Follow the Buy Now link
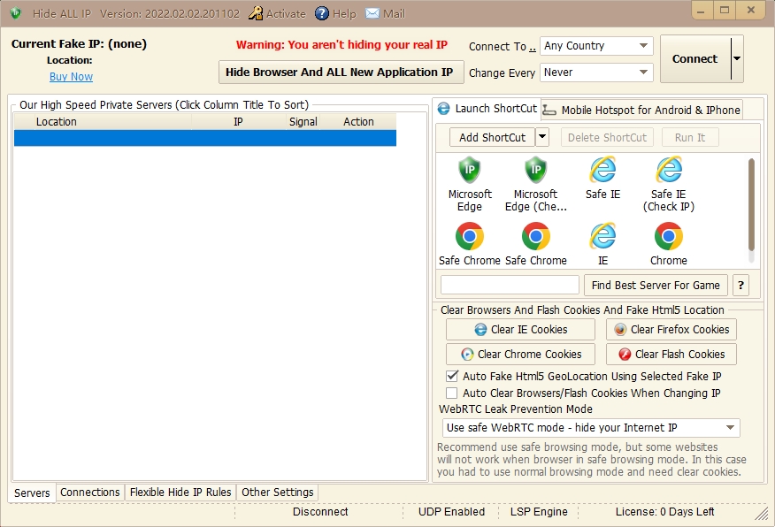Image resolution: width=775 pixels, height=527 pixels. [71, 76]
